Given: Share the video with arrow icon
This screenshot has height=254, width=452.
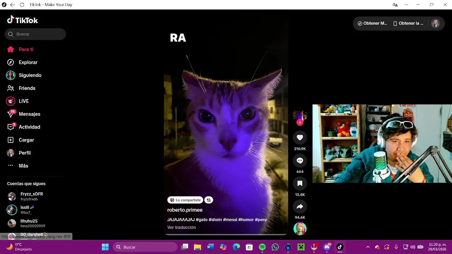Looking at the screenshot, I should [300, 206].
